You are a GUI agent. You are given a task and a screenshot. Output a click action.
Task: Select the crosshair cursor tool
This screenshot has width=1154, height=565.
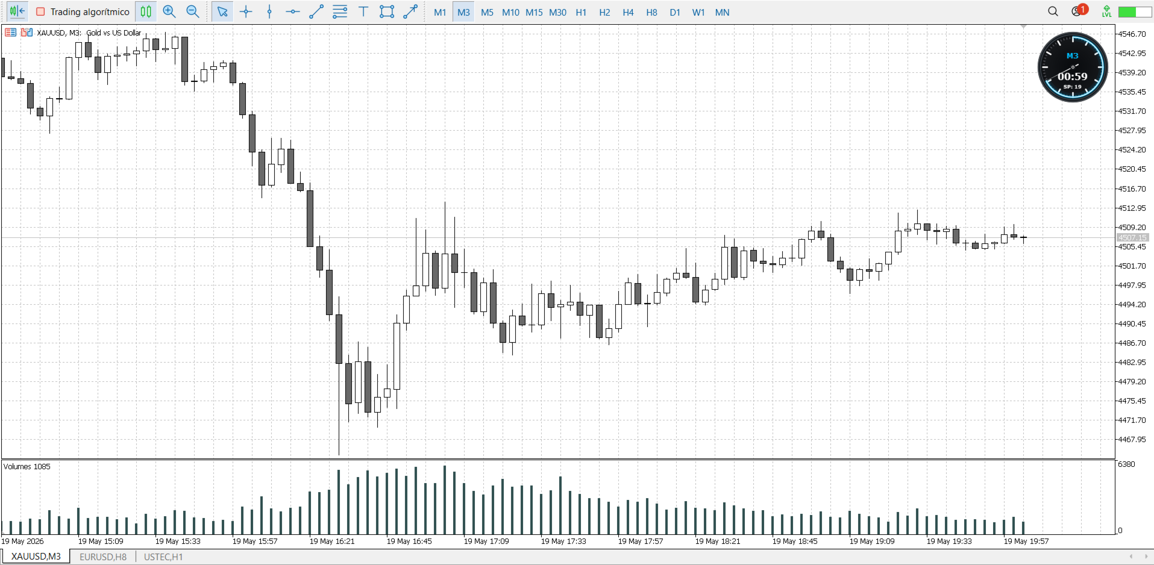coord(246,12)
